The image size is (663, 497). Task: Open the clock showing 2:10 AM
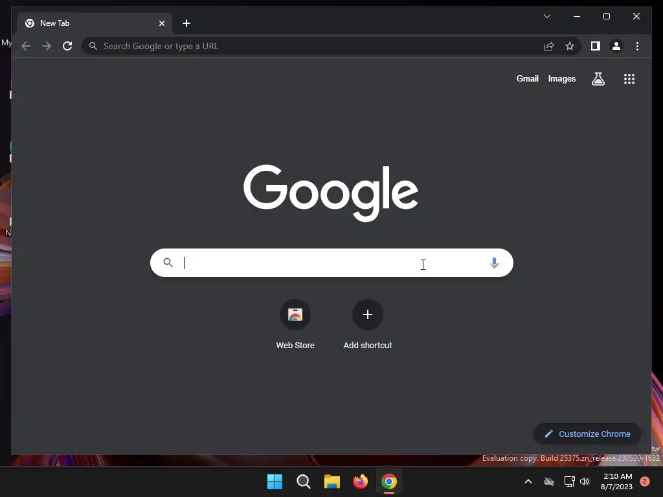[x=616, y=481]
